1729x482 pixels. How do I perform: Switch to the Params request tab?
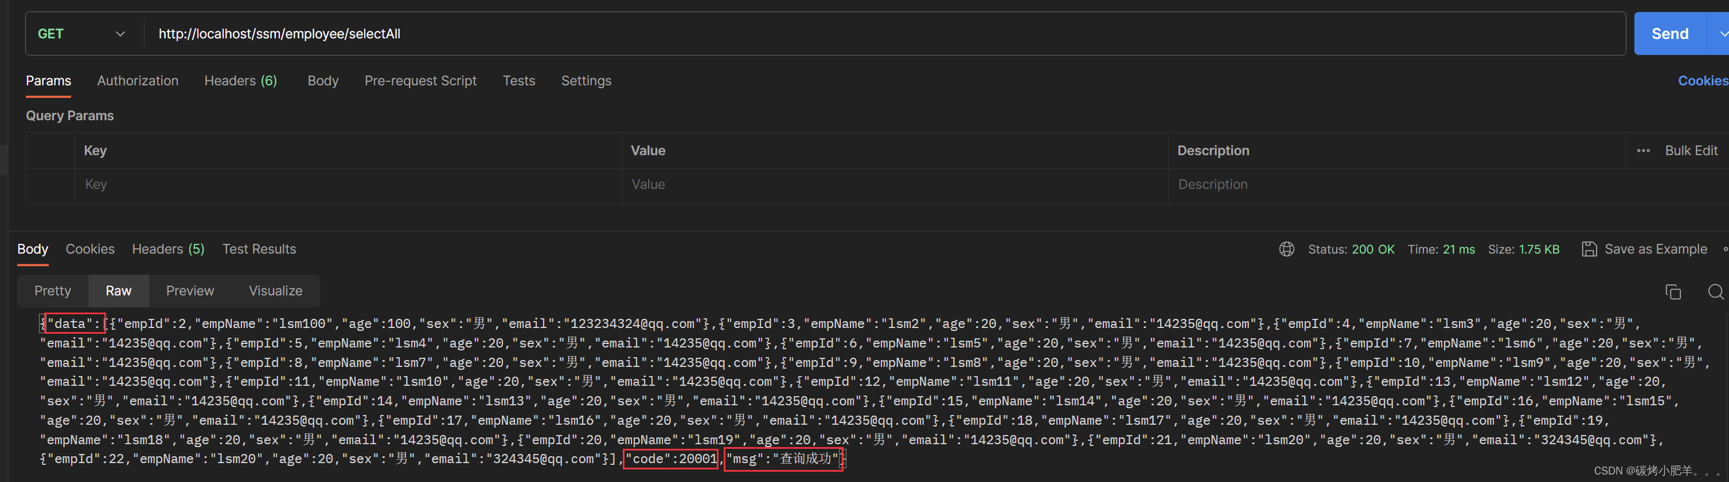(48, 81)
